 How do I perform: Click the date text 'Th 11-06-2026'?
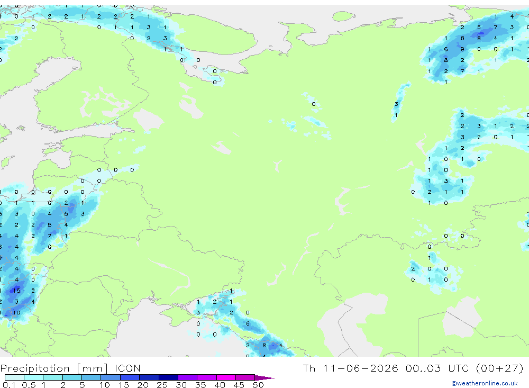(x=350, y=368)
